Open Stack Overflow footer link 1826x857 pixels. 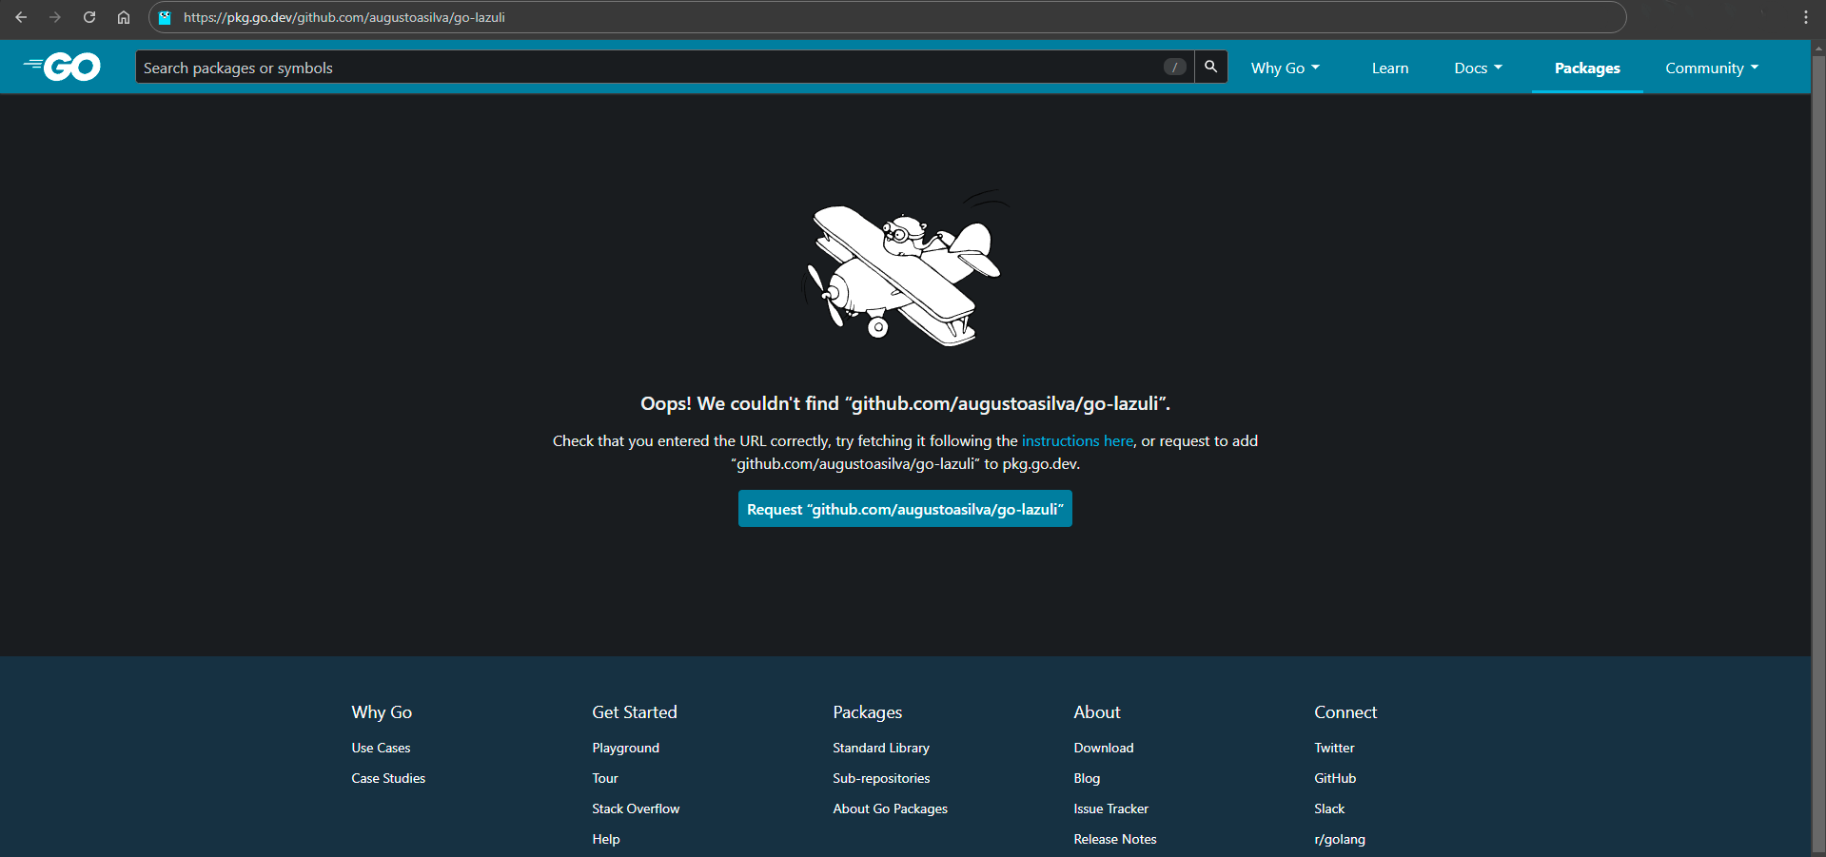tap(636, 808)
